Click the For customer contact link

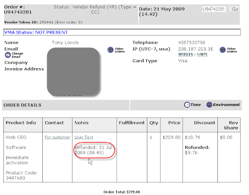point(57,137)
